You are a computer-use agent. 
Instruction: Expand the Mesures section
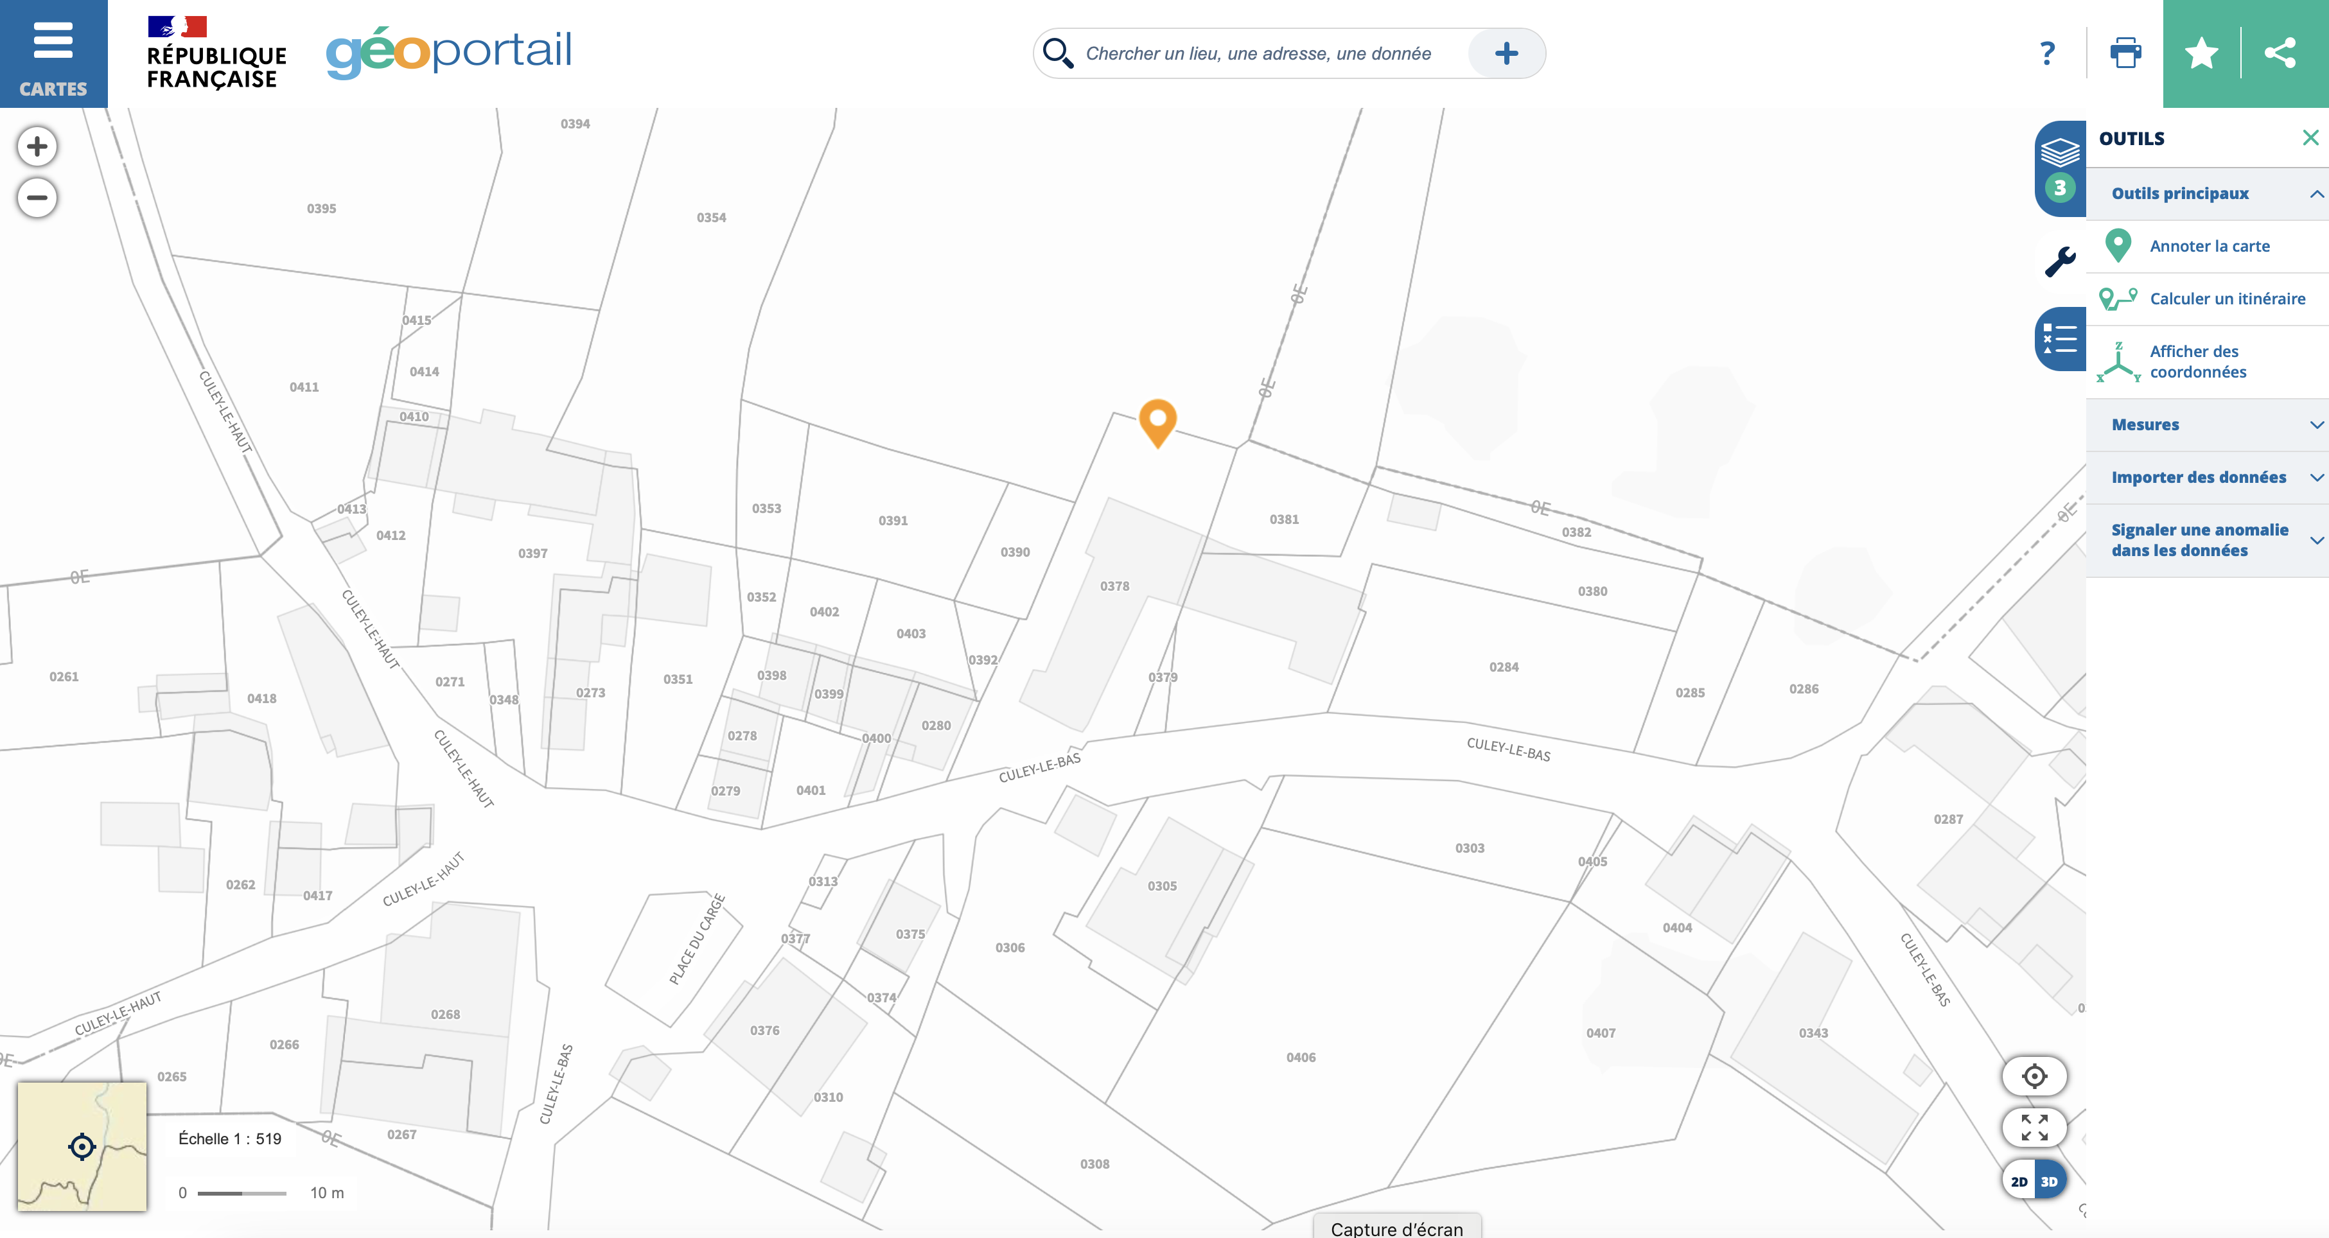(2208, 424)
